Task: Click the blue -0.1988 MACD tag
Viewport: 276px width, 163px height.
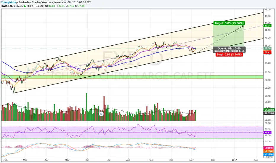Action: 269,154
